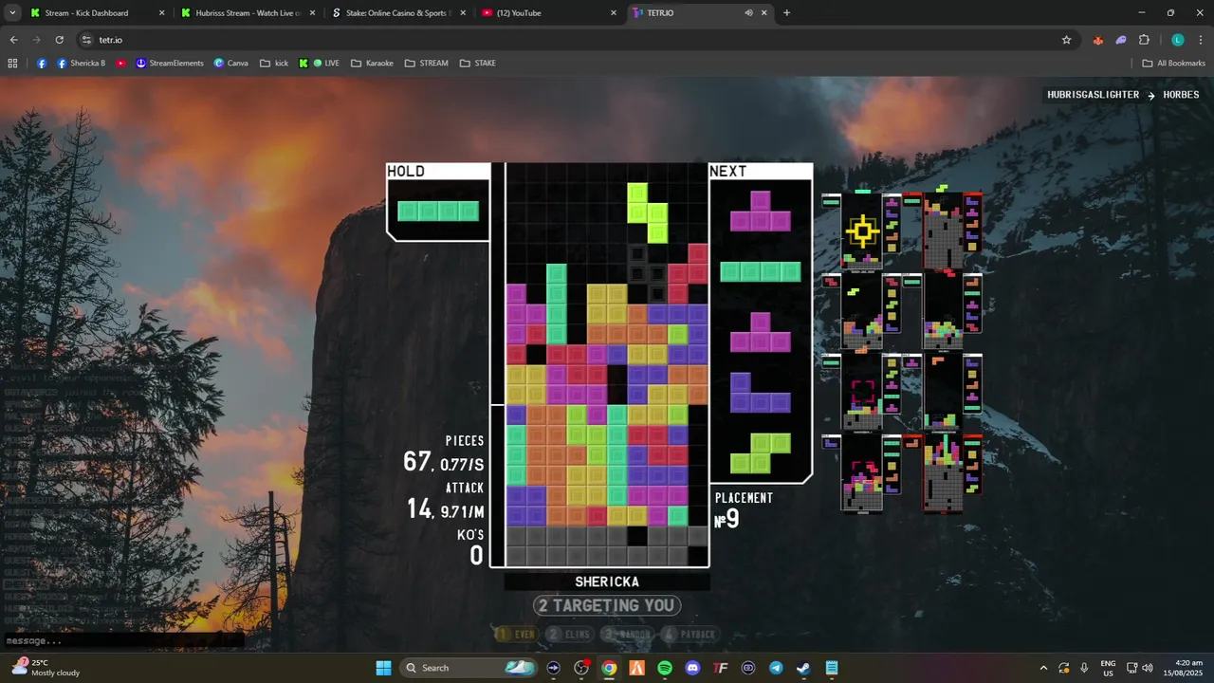Open the Apps grid in bookmarks bar

click(x=12, y=64)
